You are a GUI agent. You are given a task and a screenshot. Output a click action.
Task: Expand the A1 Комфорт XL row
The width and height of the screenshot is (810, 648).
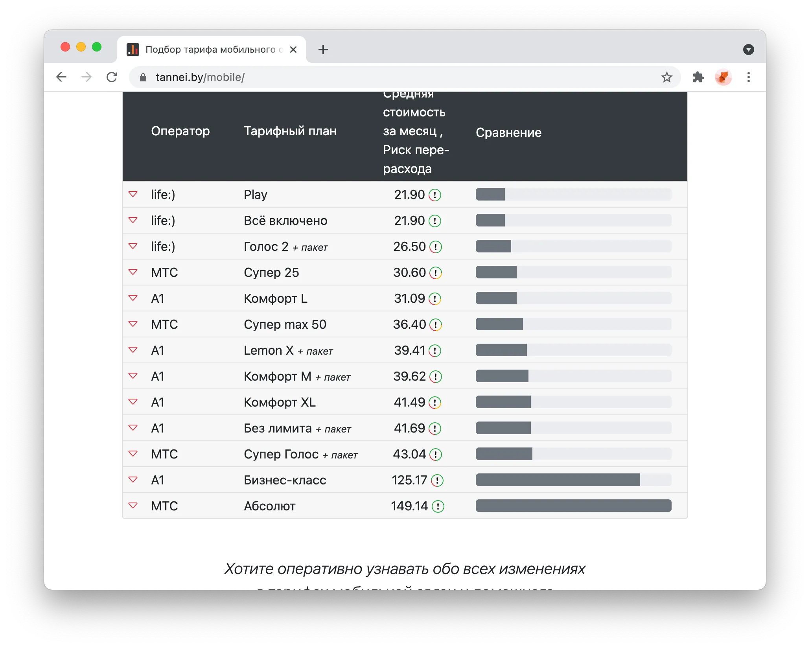(x=133, y=402)
